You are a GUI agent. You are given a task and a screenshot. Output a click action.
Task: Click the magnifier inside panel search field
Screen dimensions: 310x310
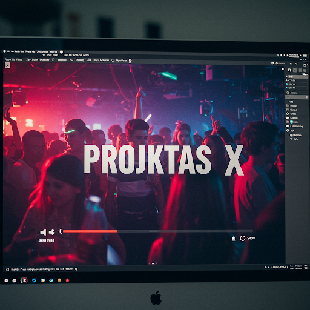[x=306, y=97]
